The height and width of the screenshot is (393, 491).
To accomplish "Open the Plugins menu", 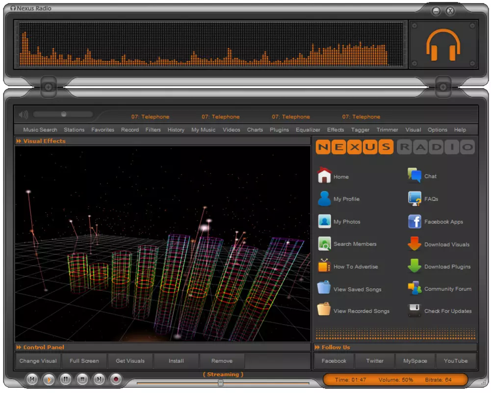I will click(x=279, y=130).
